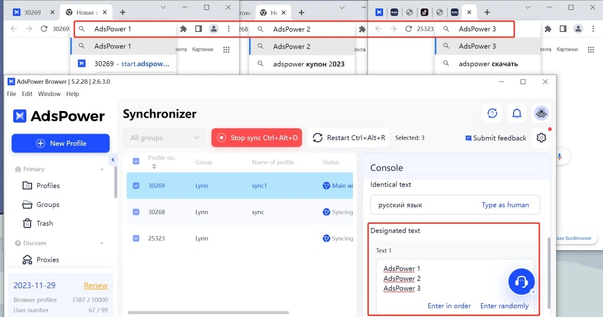Switch to the 30269 tab in first browser
The width and height of the screenshot is (603, 317).
click(x=33, y=12)
